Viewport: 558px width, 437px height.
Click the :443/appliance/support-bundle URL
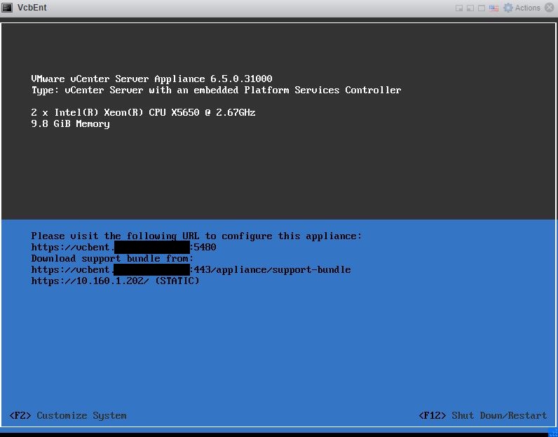coord(191,269)
